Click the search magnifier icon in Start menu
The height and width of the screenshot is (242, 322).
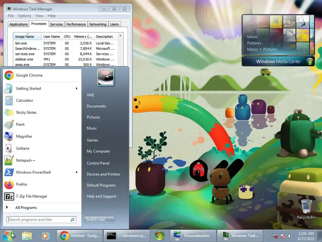tap(72, 220)
